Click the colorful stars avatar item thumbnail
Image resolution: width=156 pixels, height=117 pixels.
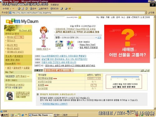coord(70,44)
